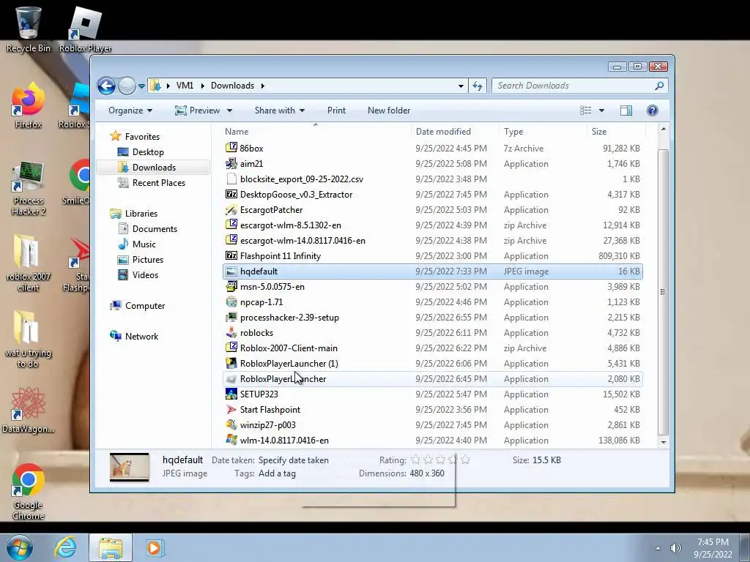Select the aim21 application
This screenshot has width=750, height=562.
[432, 164]
